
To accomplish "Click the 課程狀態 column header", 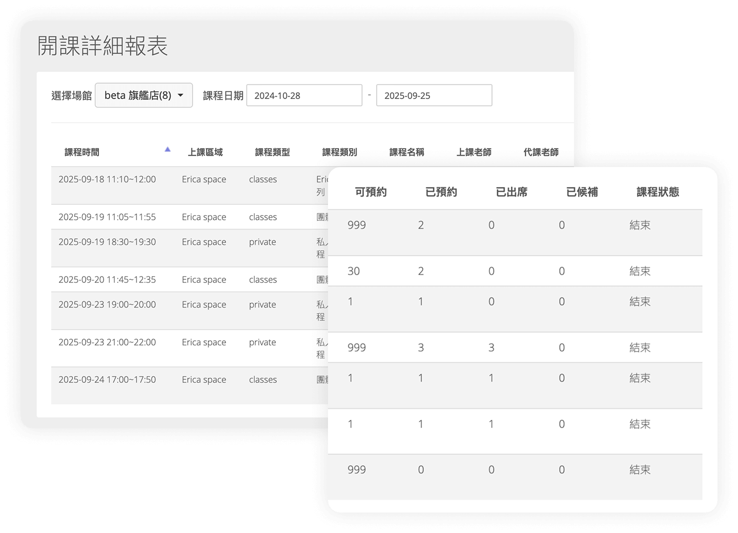I will coord(658,192).
